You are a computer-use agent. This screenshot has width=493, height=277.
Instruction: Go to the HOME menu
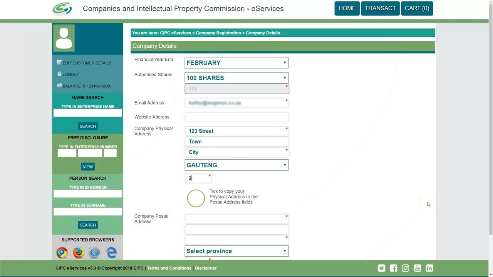click(347, 8)
